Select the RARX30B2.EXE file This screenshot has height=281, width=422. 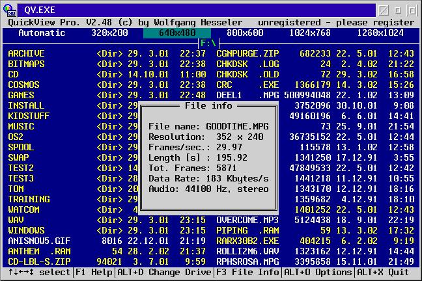tap(315, 241)
